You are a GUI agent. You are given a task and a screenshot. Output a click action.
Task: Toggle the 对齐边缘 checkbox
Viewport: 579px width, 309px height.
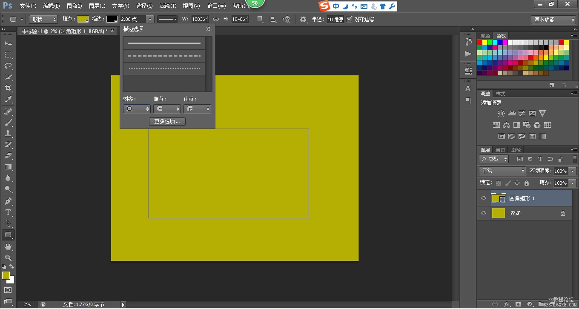[x=350, y=19]
